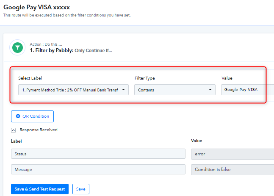Open the Select Label dropdown
This screenshot has height=196, width=274.
[73, 90]
